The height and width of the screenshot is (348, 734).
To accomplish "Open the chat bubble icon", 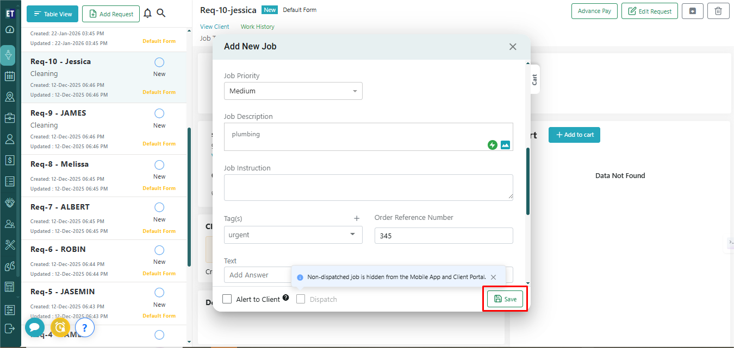I will coord(35,327).
